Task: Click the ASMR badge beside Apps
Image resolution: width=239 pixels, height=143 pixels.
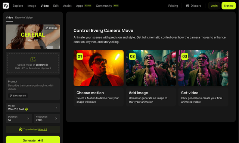Action: point(88,6)
